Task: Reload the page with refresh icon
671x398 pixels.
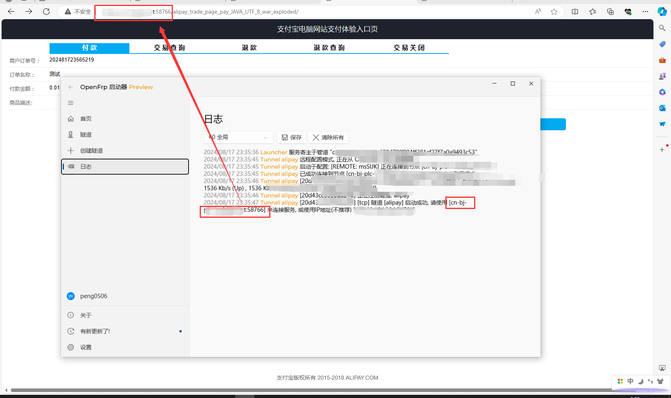Action: (x=46, y=12)
